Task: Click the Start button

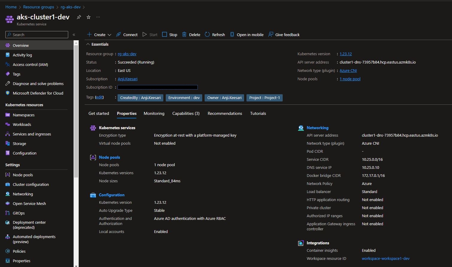Action: click(150, 35)
